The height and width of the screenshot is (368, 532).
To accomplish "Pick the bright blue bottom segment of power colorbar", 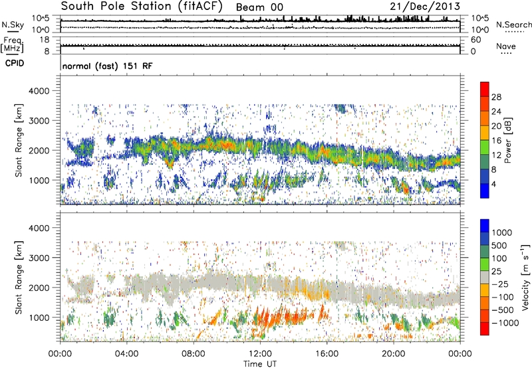I will pos(485,191).
